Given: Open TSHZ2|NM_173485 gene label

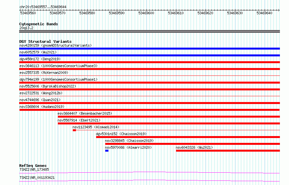Looking at the screenshot, I should coord(34,169).
